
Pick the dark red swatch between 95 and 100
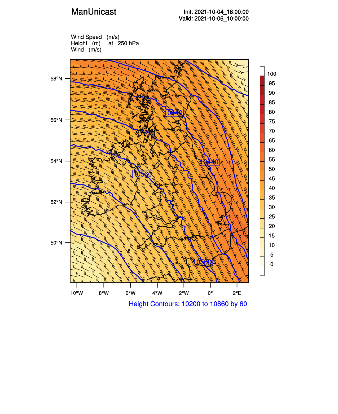click(x=262, y=81)
